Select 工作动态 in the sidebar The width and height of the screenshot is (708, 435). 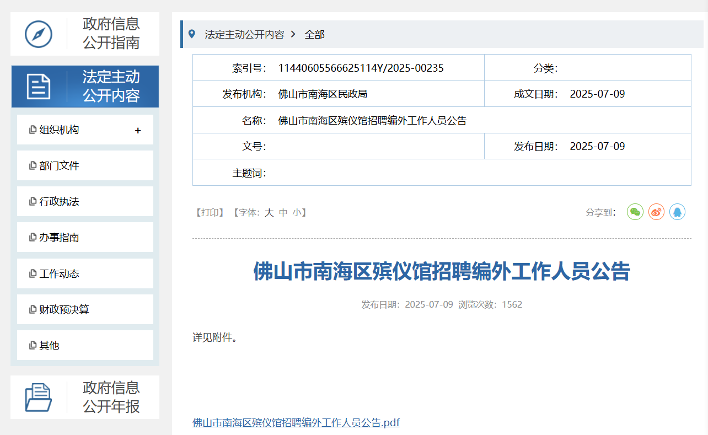pos(59,274)
